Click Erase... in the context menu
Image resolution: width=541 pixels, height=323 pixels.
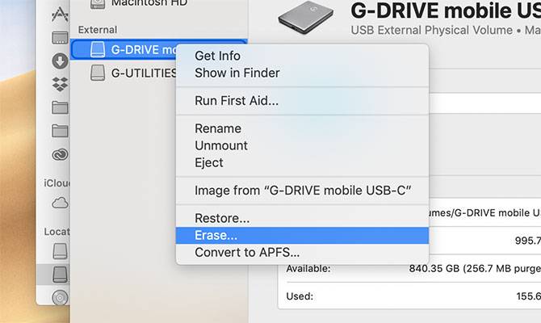tap(216, 235)
